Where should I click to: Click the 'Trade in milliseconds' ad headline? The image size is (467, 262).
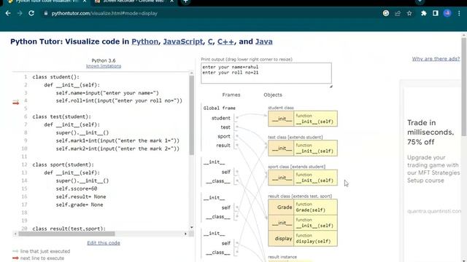click(x=431, y=132)
